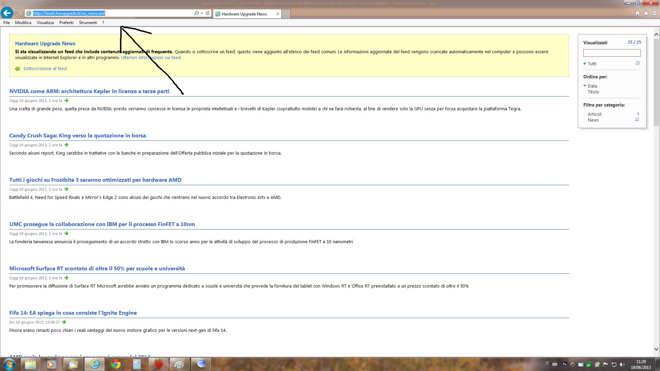Open the Candy Crush Saga article link
This screenshot has height=371, width=660.
point(78,136)
